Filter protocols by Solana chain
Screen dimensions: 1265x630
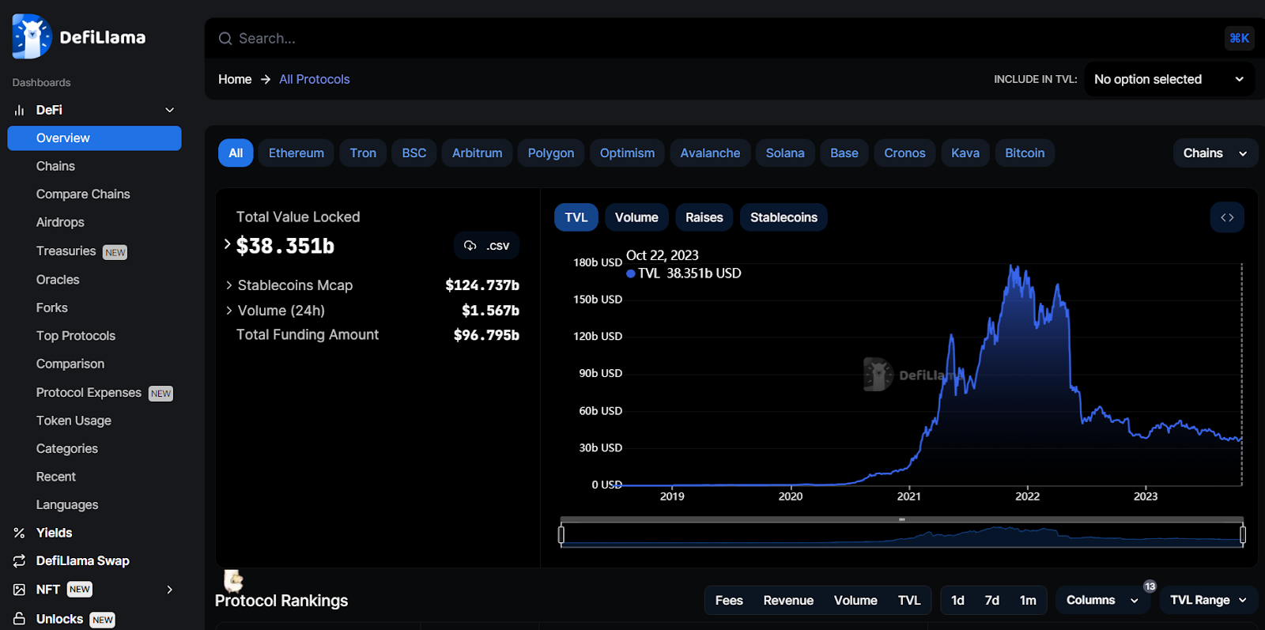pos(785,153)
